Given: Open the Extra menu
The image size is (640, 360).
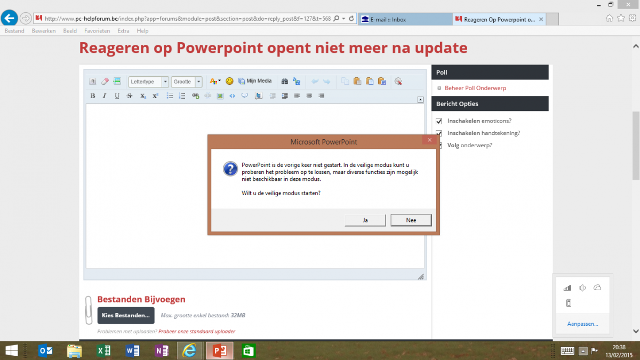Looking at the screenshot, I should 123,31.
